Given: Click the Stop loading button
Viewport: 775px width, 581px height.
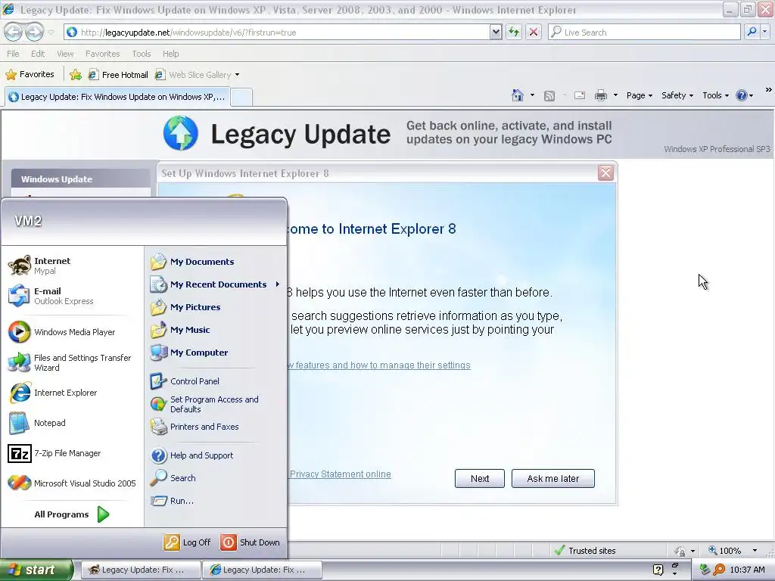Looking at the screenshot, I should [x=534, y=32].
